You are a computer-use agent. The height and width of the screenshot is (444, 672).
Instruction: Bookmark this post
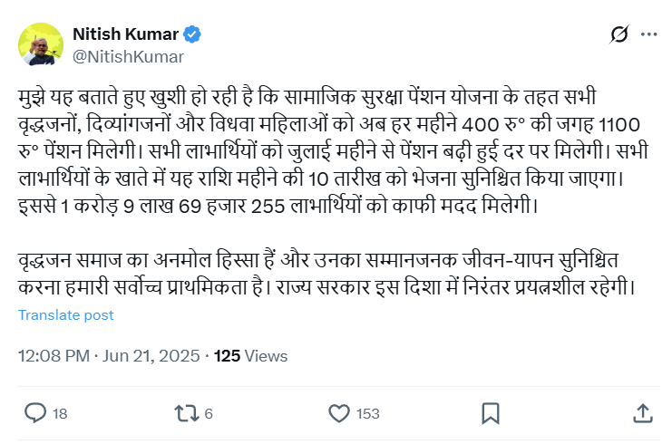491,413
